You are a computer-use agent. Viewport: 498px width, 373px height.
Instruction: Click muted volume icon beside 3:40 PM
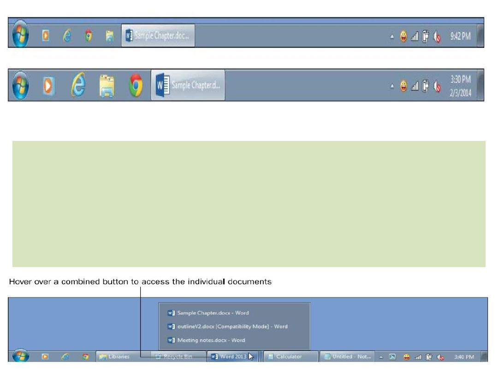coord(440,357)
